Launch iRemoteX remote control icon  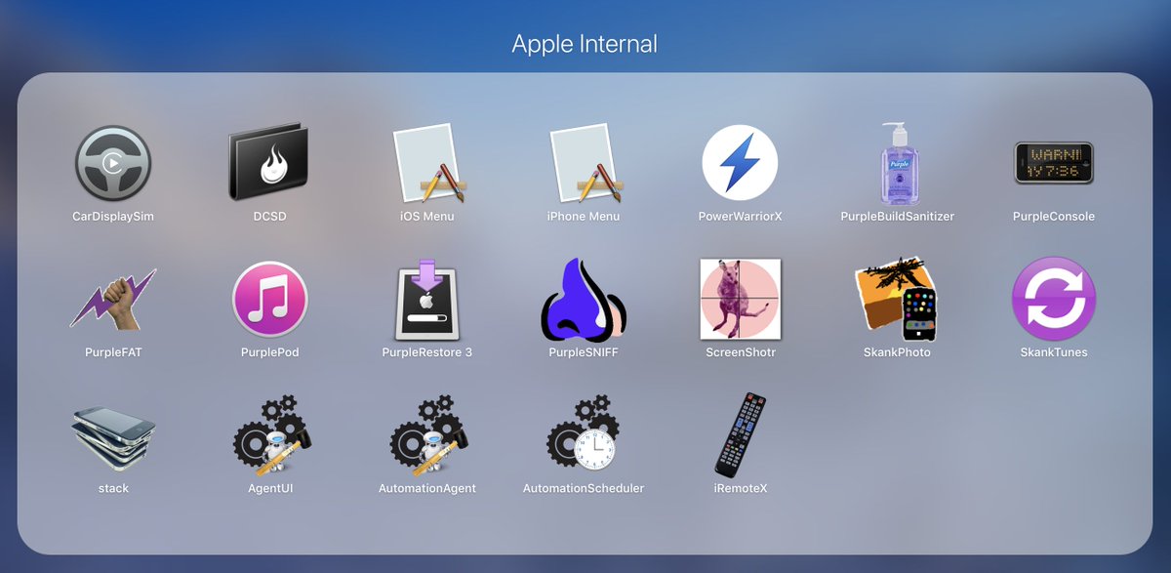(x=740, y=435)
